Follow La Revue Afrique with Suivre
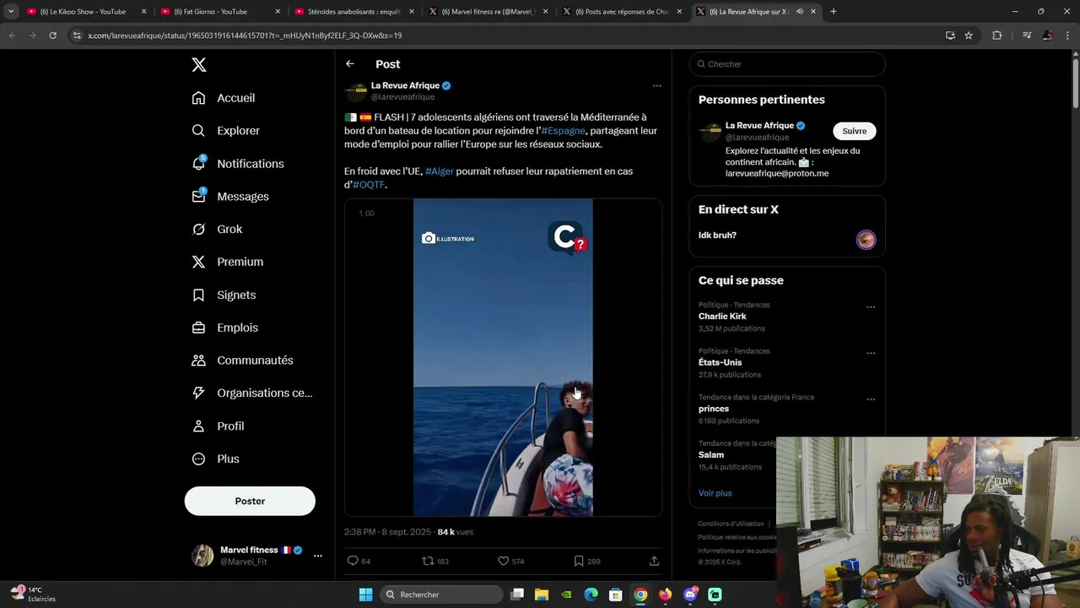Screen dimensions: 1080x608 coord(854,131)
